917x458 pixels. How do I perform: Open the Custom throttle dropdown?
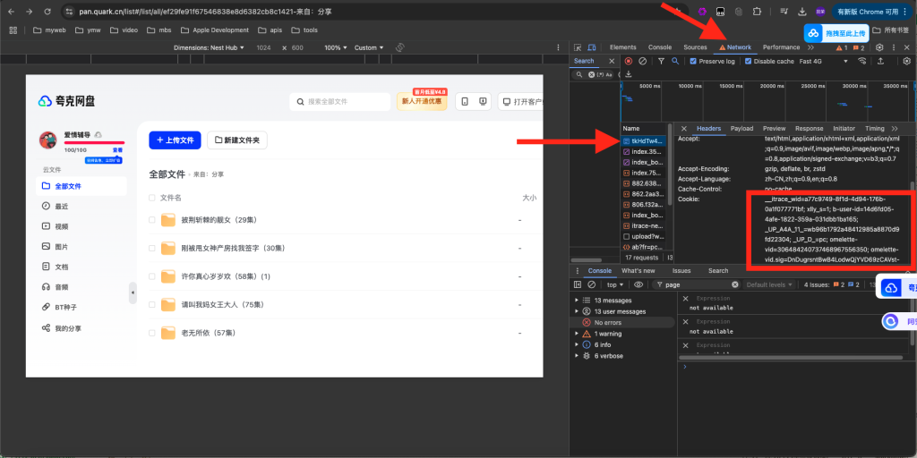pos(369,47)
